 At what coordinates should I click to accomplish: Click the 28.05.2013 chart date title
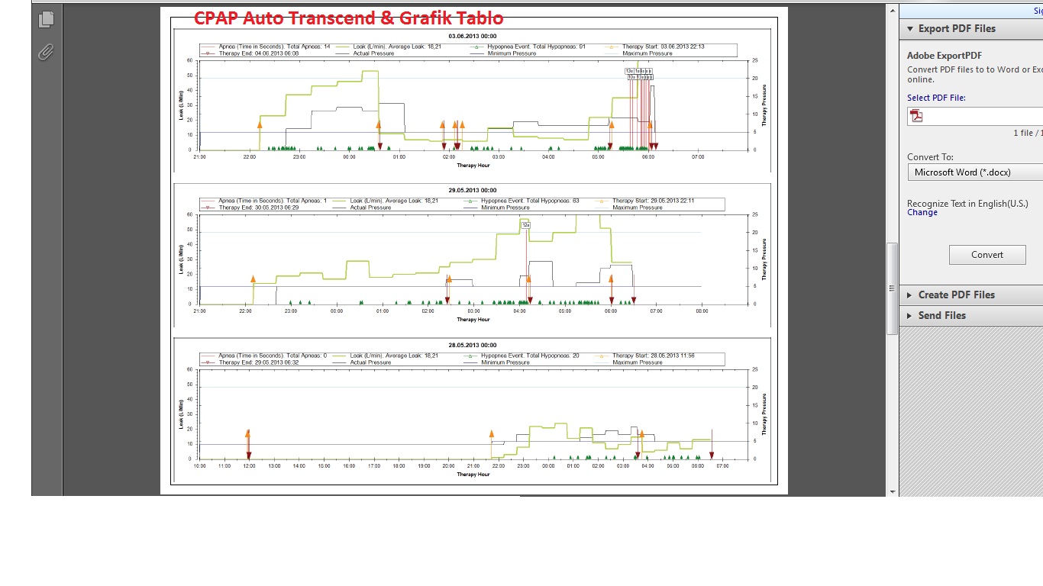pos(472,345)
